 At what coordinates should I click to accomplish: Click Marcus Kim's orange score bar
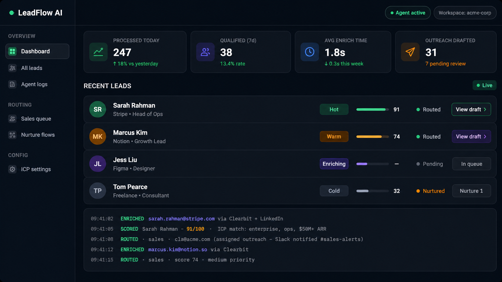tap(372, 137)
